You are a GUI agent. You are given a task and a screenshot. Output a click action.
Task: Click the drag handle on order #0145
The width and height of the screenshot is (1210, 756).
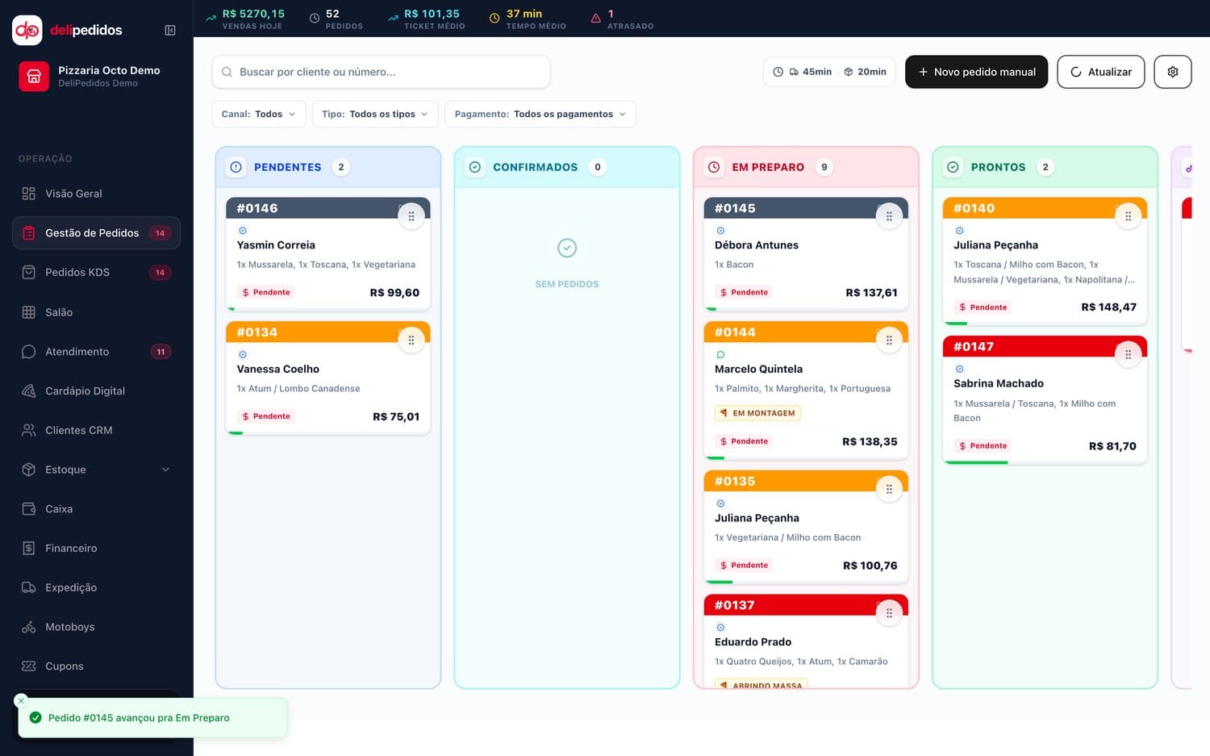(889, 216)
